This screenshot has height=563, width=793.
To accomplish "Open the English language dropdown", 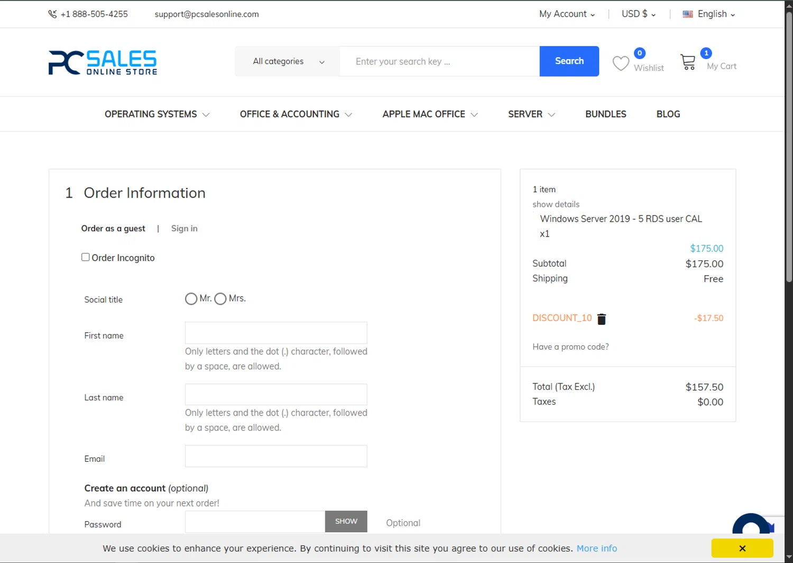I will point(716,14).
